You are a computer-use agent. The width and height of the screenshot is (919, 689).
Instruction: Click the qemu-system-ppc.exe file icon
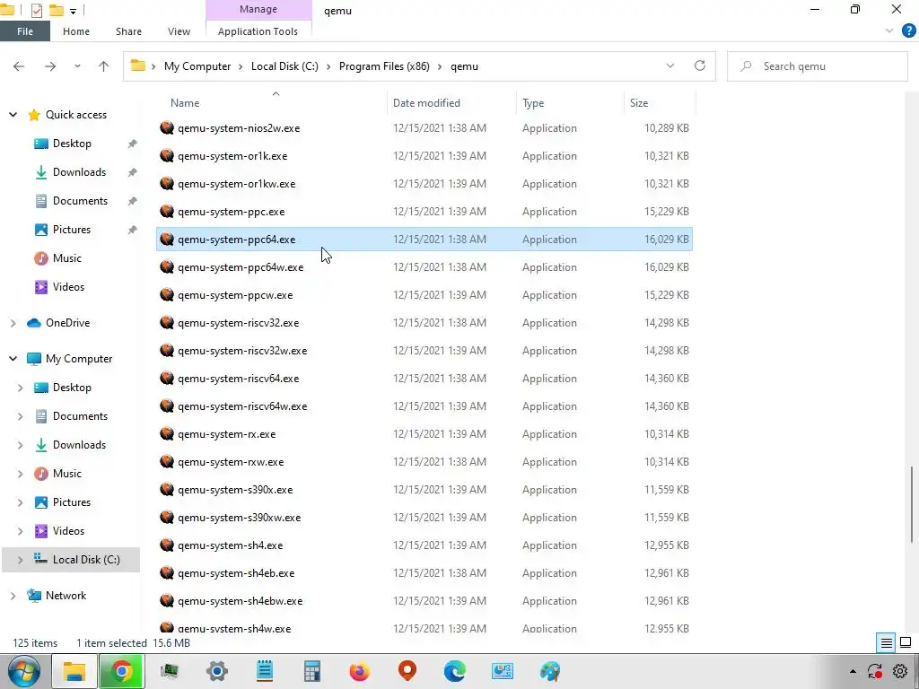167,212
